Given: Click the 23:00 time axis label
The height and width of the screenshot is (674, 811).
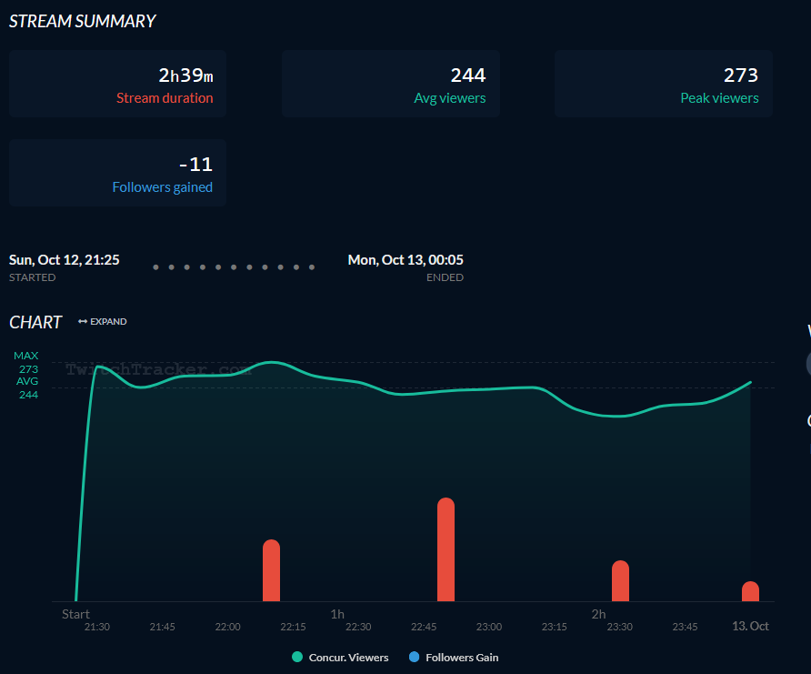Looking at the screenshot, I should [489, 627].
